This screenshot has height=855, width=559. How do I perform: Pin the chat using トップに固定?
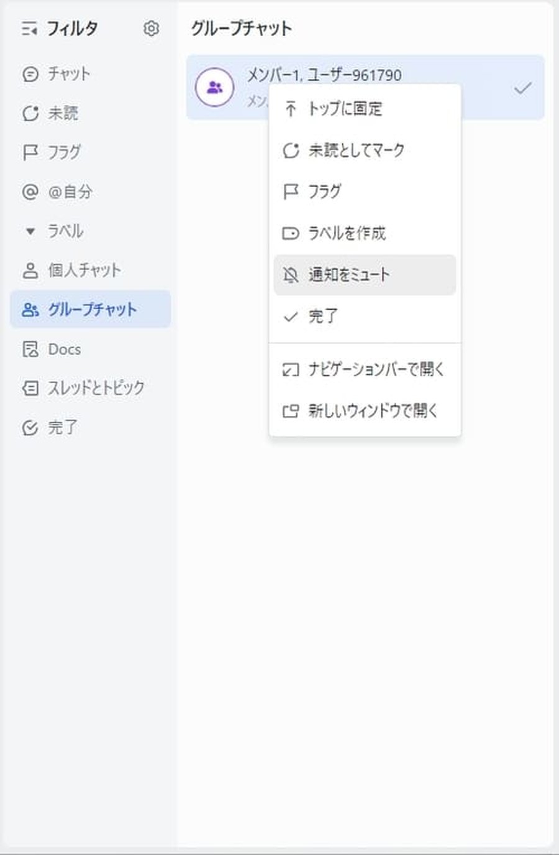346,108
